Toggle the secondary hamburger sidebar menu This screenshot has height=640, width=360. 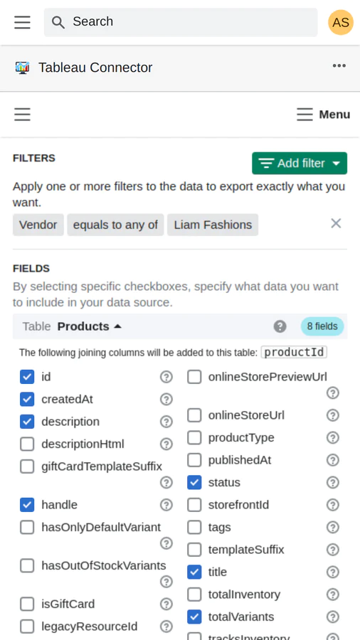click(23, 114)
